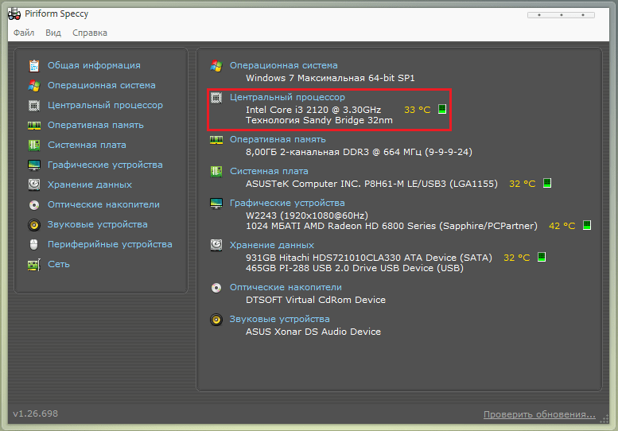Select Общая информация in the sidebar
Screen dimensions: 618x431
(94, 65)
